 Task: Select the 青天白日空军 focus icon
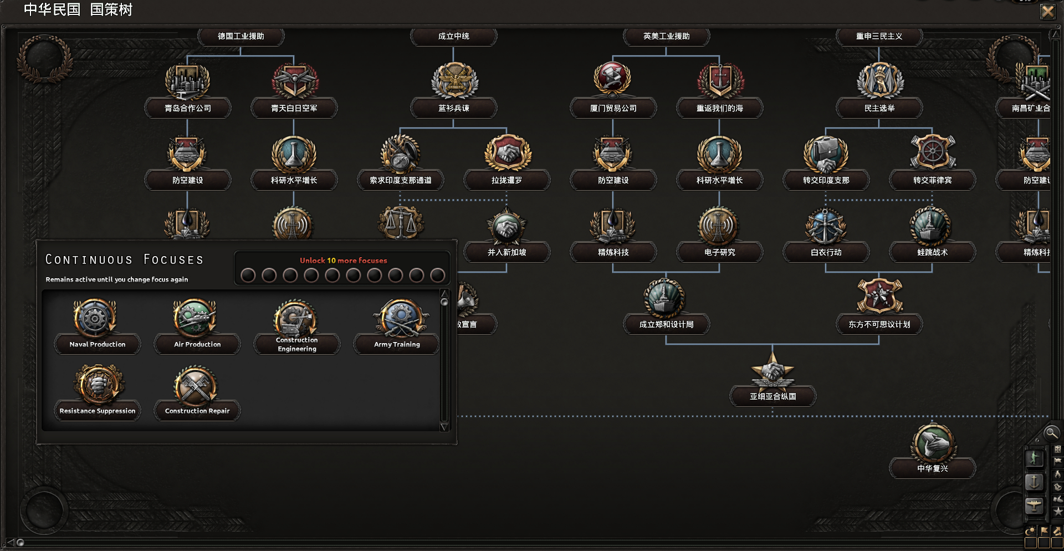coord(294,81)
